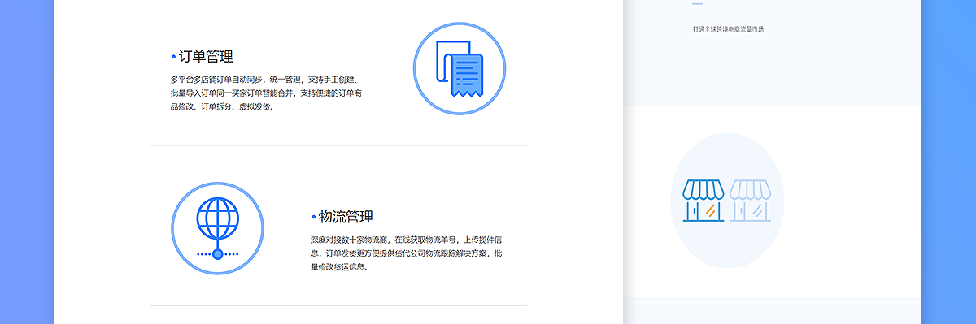Click the dark blue storefront icon

coord(704,201)
